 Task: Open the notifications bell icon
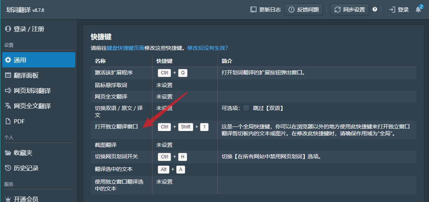click(418, 10)
